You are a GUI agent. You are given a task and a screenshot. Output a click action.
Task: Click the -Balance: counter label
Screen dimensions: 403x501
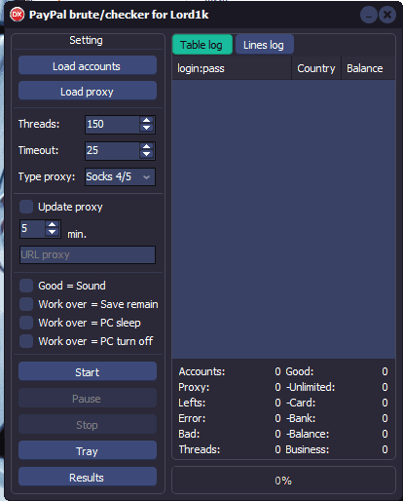pos(308,434)
